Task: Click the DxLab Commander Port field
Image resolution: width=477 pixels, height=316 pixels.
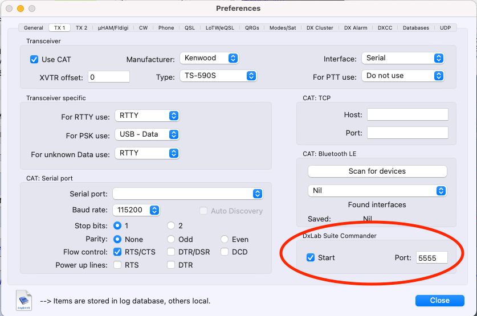Action: click(431, 257)
